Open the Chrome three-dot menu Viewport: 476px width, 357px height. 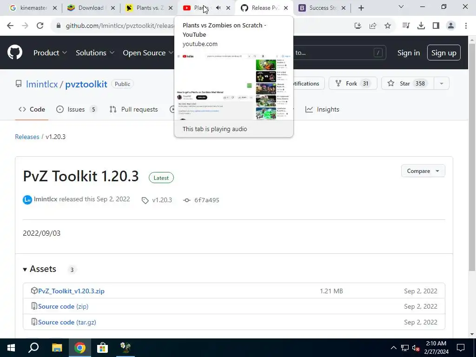tap(466, 26)
